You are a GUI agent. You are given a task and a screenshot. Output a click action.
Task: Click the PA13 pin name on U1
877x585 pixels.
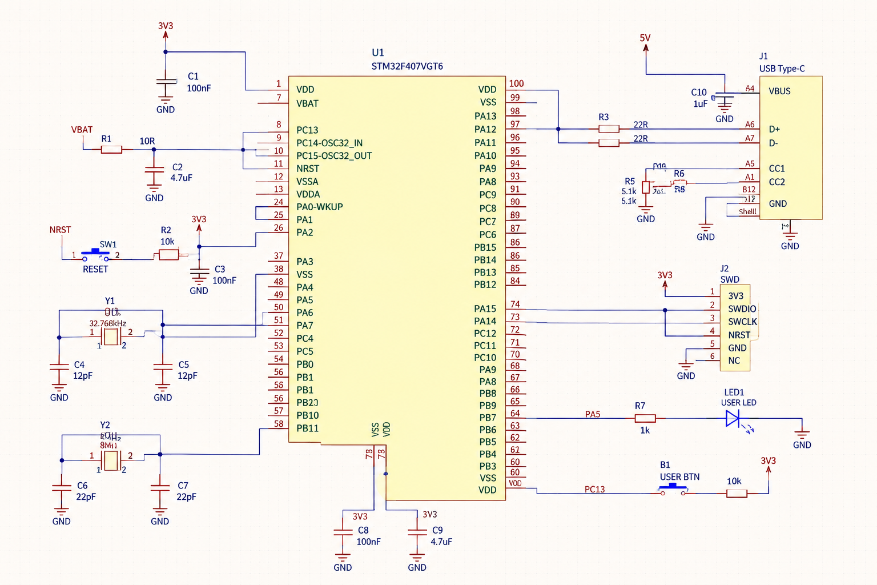coord(485,116)
